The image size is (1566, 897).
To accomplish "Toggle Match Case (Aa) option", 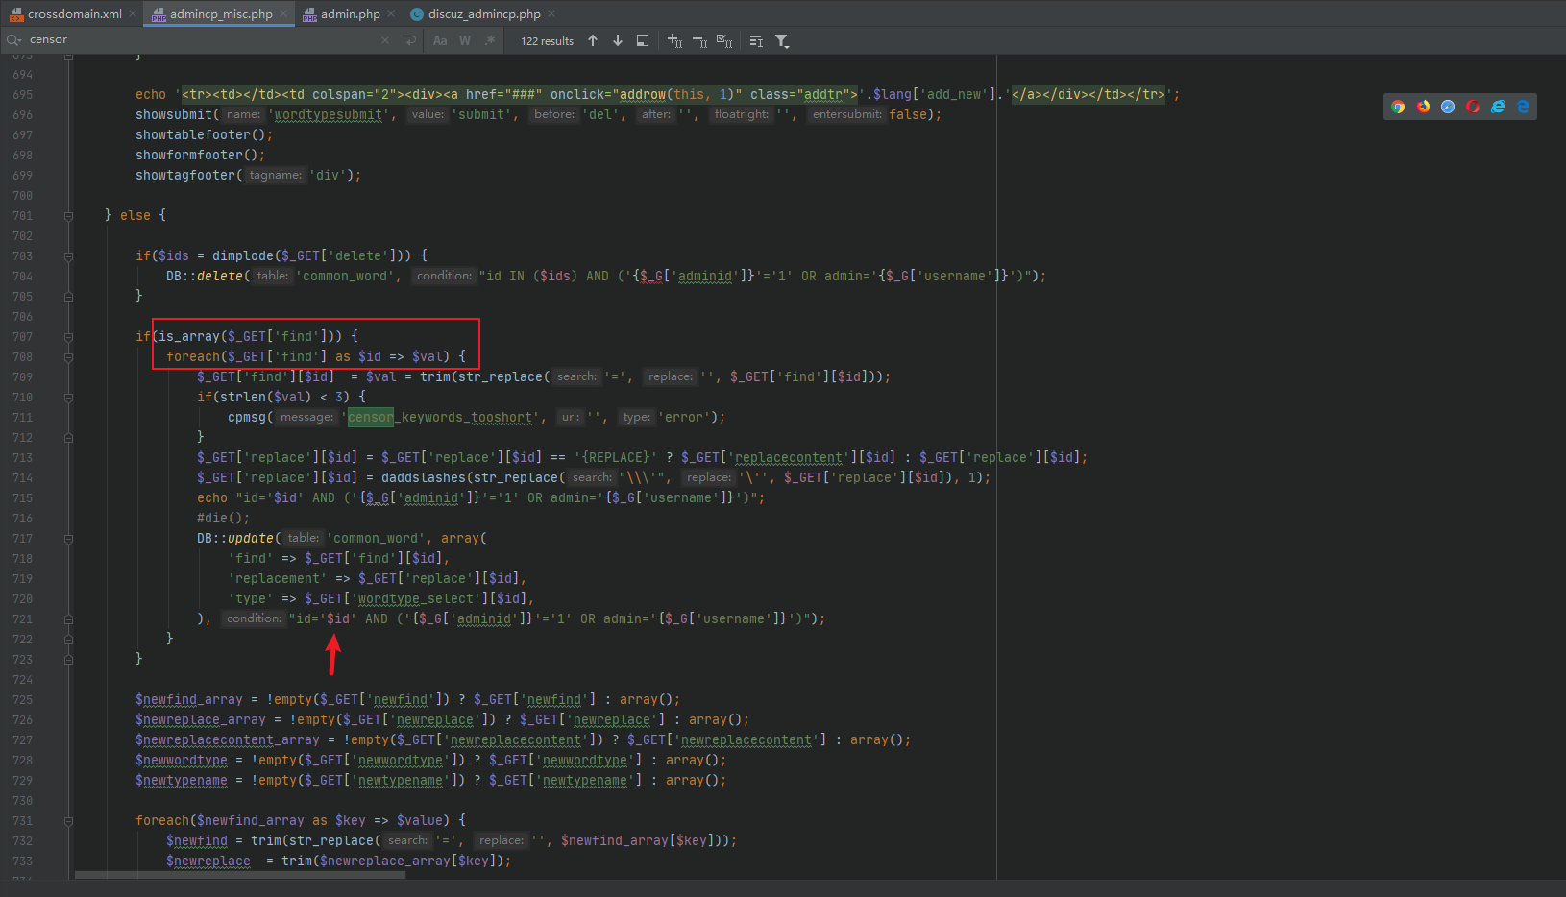I will pos(440,40).
